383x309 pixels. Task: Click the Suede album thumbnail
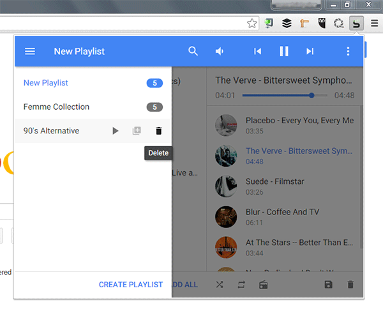pos(226,186)
